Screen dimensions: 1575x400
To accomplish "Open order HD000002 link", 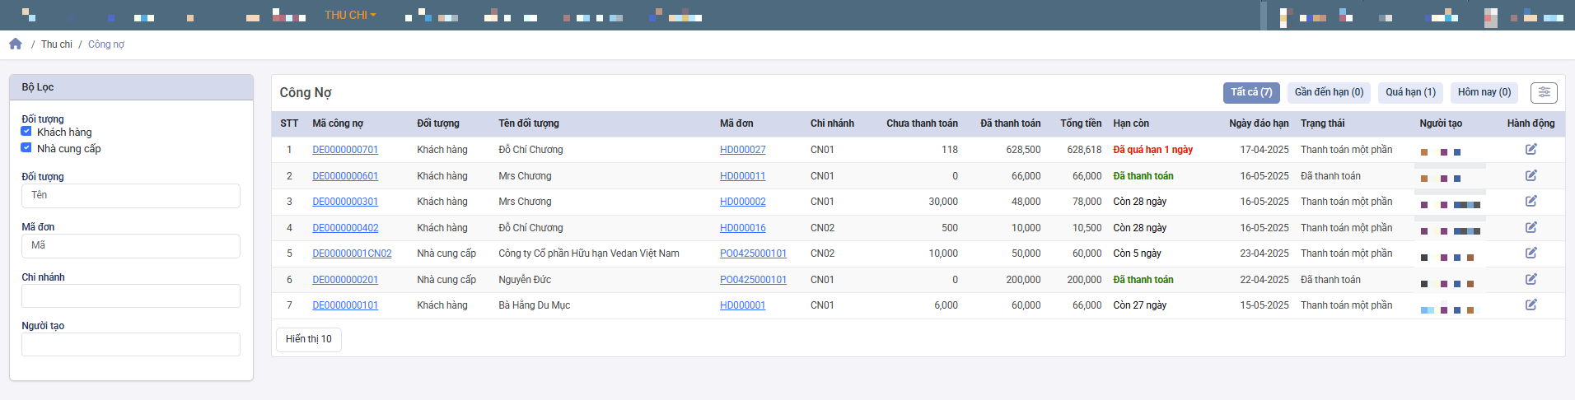I will point(743,202).
